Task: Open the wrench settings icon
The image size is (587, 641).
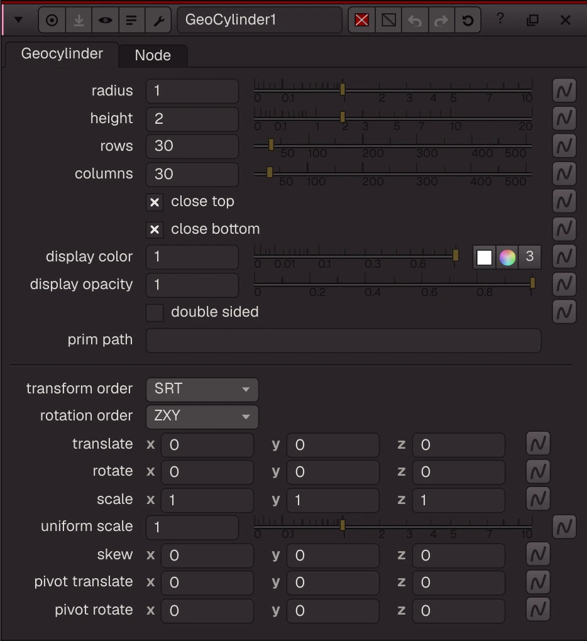Action: [x=158, y=20]
